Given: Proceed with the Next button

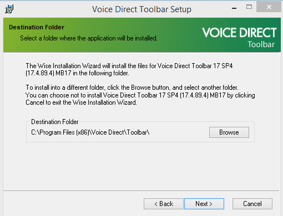Looking at the screenshot, I should 204,204.
